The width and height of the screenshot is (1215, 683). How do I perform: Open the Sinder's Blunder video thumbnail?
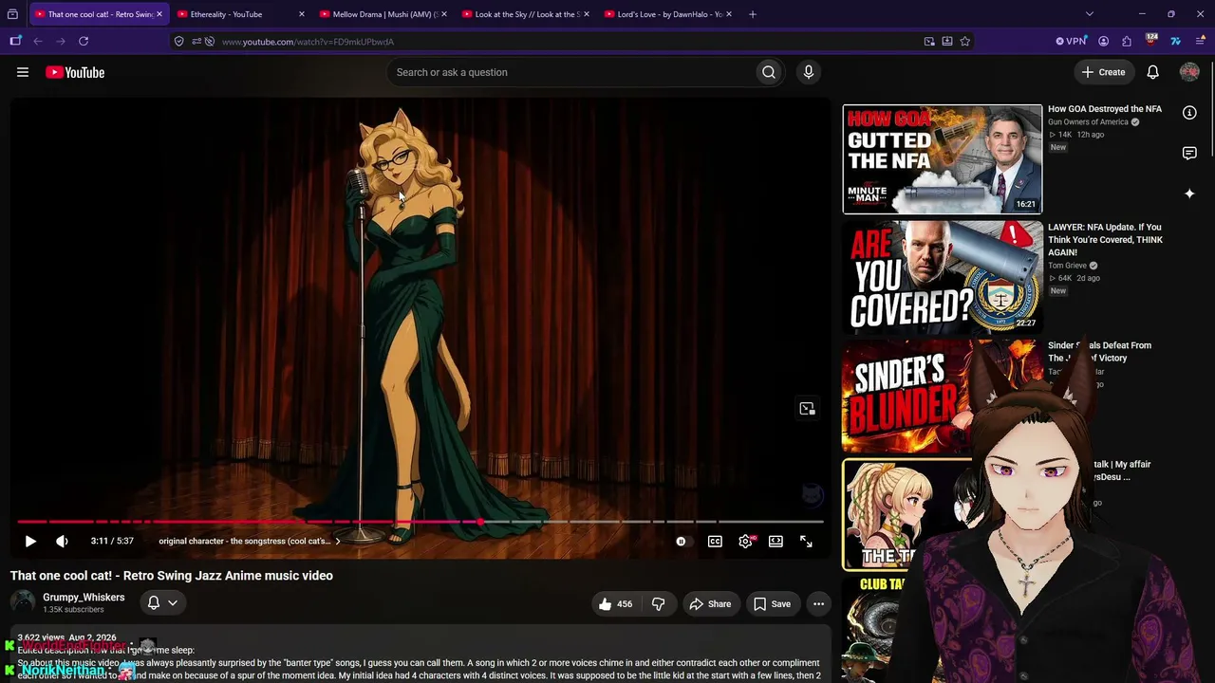pyautogui.click(x=907, y=396)
